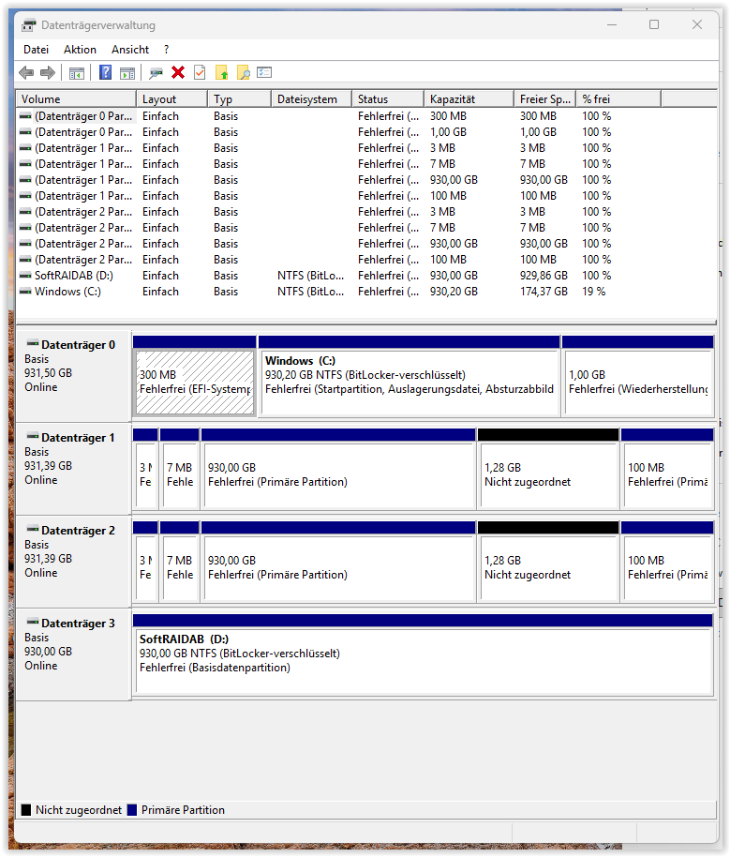Sort by Volume column header

pos(75,99)
